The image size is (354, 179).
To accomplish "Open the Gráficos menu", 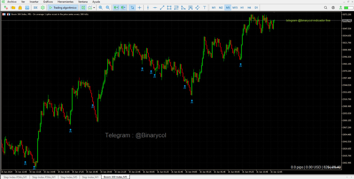I will pyautogui.click(x=48, y=2).
